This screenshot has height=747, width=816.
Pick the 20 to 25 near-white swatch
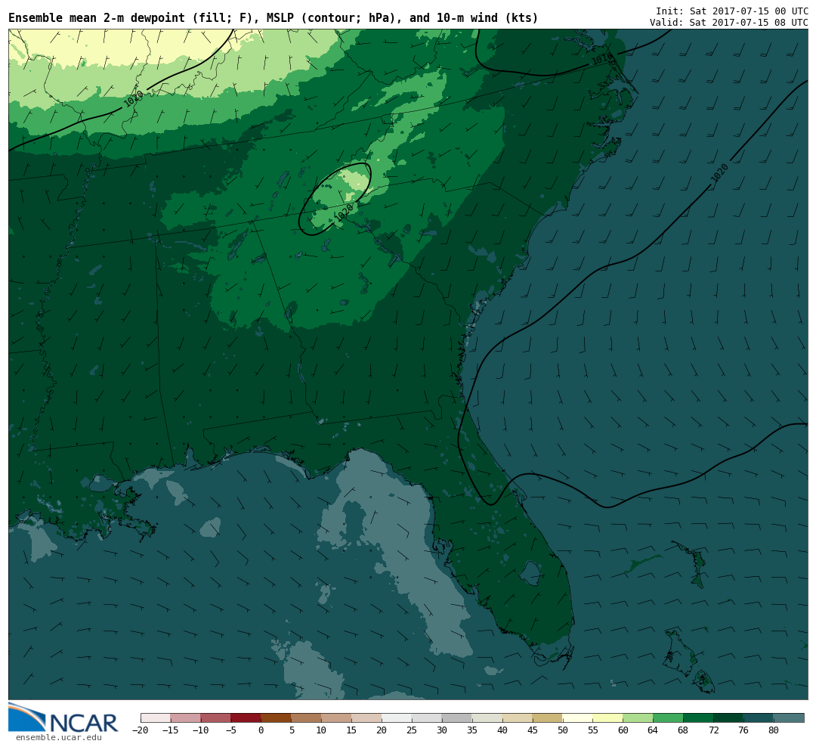point(397,718)
